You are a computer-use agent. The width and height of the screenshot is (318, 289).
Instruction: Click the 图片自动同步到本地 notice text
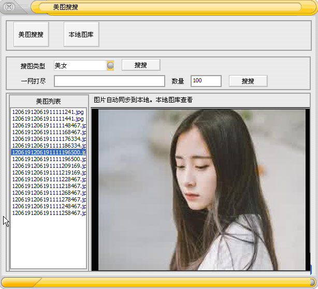(x=143, y=100)
